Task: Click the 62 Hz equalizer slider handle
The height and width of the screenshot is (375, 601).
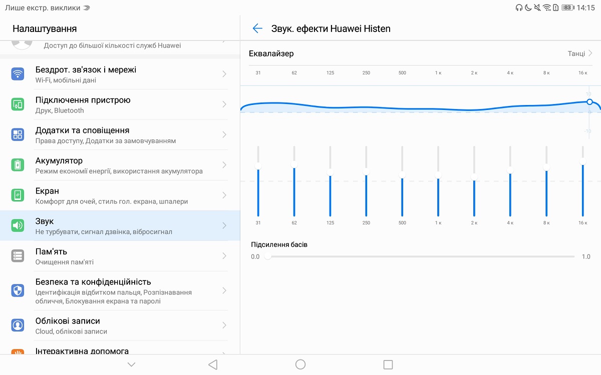Action: tap(294, 164)
